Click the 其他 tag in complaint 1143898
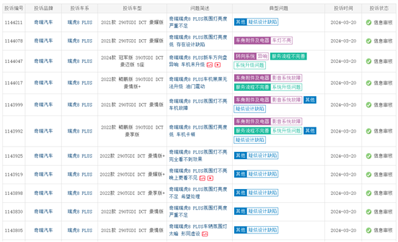The height and width of the screenshot is (242, 398). [240, 193]
